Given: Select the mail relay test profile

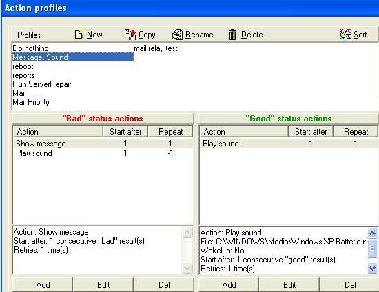Looking at the screenshot, I should point(156,48).
